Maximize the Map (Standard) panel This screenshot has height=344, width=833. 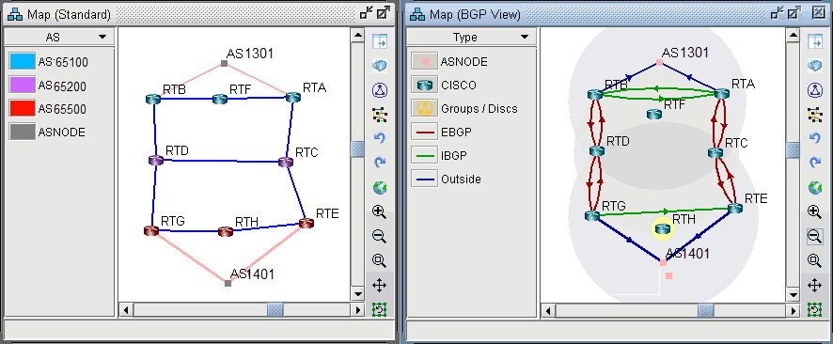click(x=385, y=13)
